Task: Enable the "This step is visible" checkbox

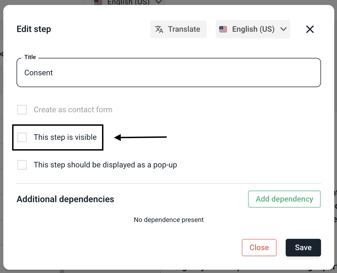Action: pyautogui.click(x=22, y=137)
